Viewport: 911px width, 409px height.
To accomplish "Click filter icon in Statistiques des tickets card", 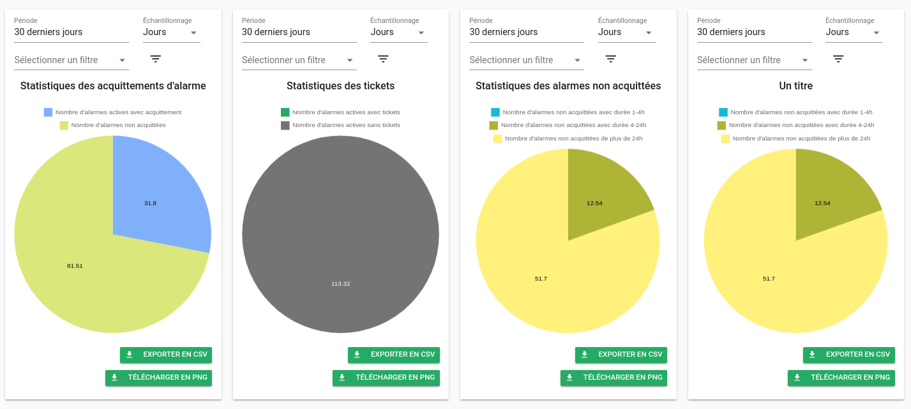I will click(383, 59).
